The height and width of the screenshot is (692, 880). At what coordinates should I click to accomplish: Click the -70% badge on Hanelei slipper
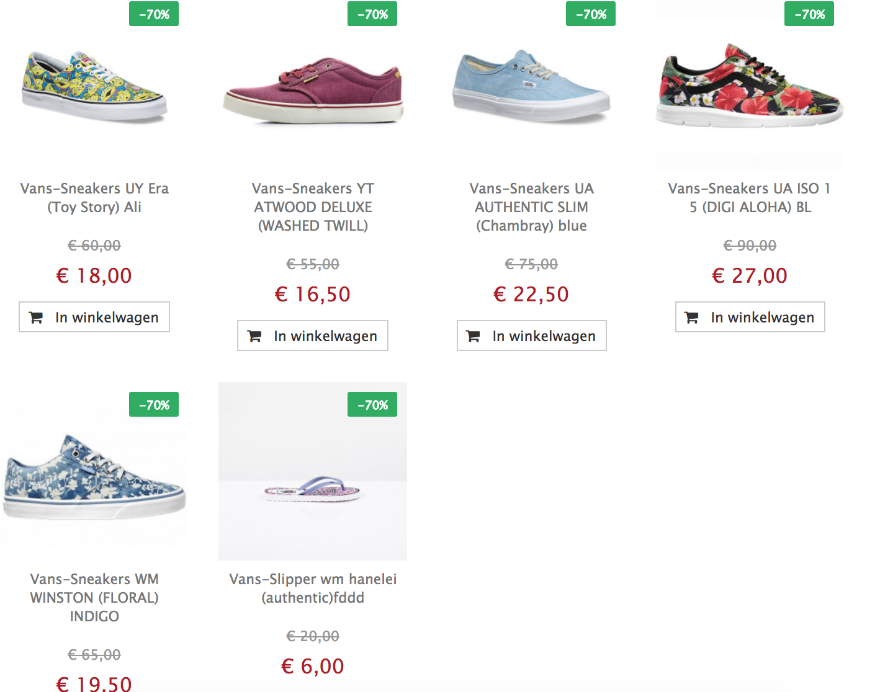(372, 405)
